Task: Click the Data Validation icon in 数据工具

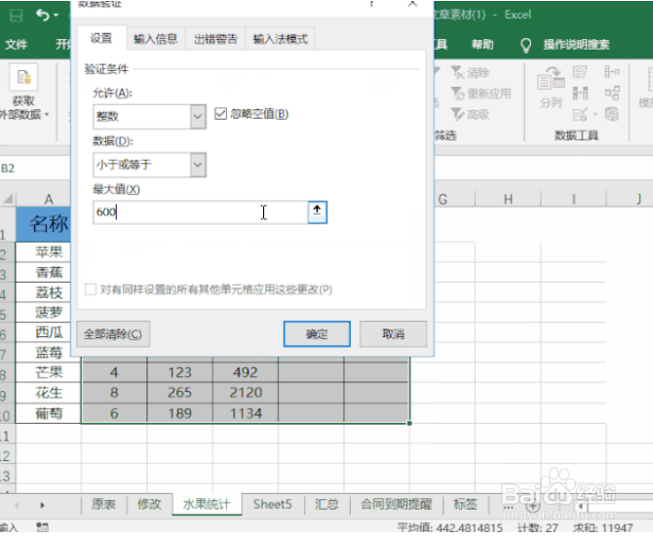Action: point(580,114)
